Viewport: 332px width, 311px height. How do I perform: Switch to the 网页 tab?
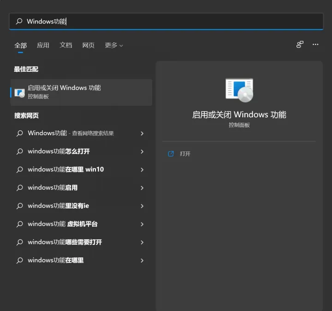pyautogui.click(x=88, y=45)
